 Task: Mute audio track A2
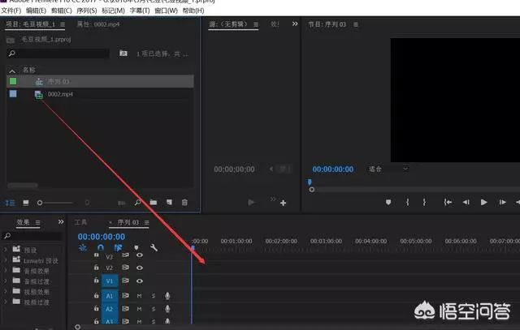139,309
